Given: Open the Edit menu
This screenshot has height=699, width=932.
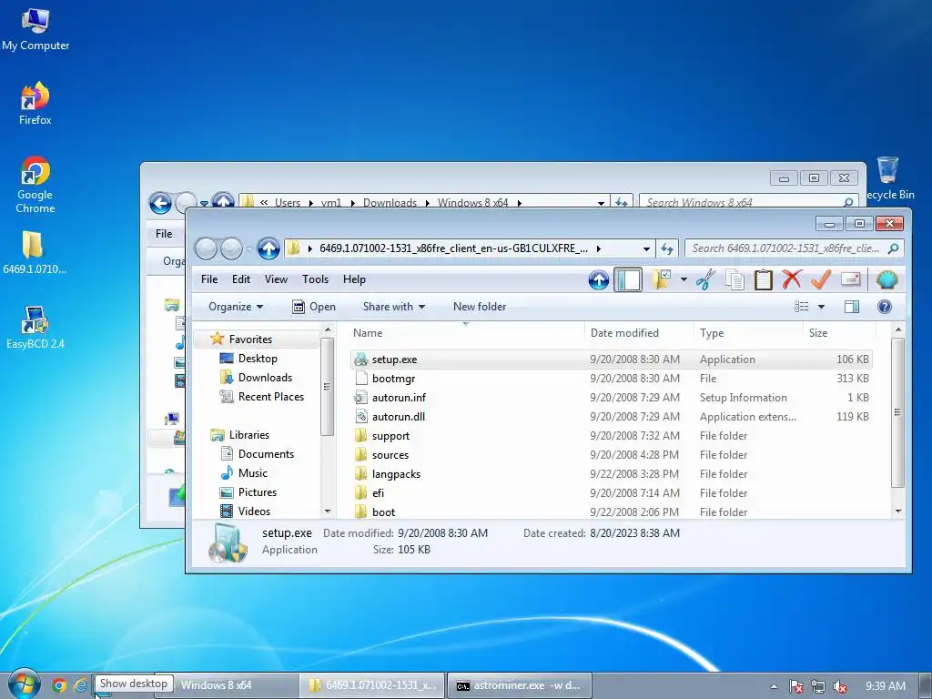Looking at the screenshot, I should [x=240, y=279].
